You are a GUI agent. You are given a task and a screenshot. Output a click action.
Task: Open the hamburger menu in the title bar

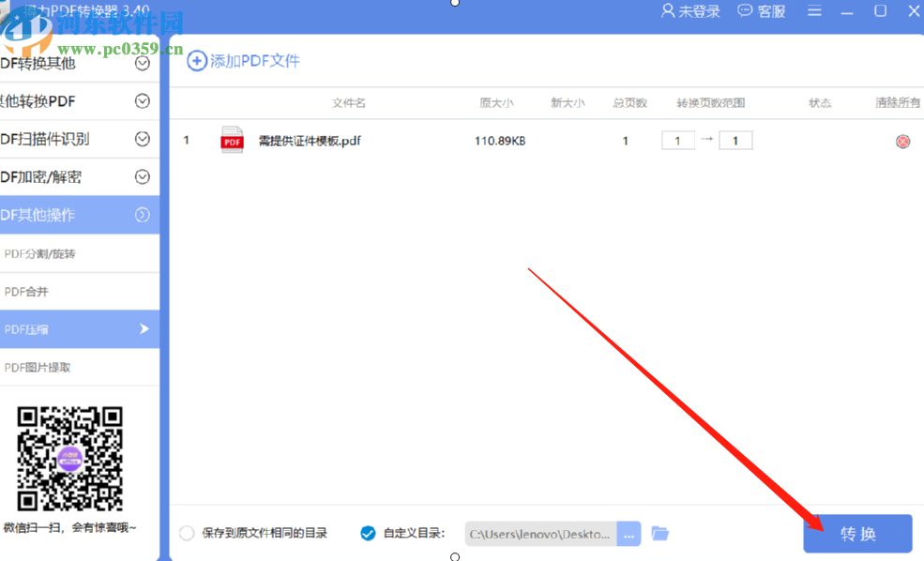pos(814,10)
